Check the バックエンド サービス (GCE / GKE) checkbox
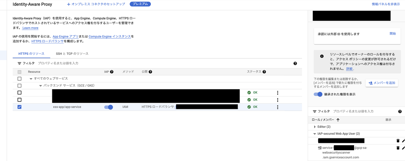Screen dimensions: 405x161 click(19, 85)
